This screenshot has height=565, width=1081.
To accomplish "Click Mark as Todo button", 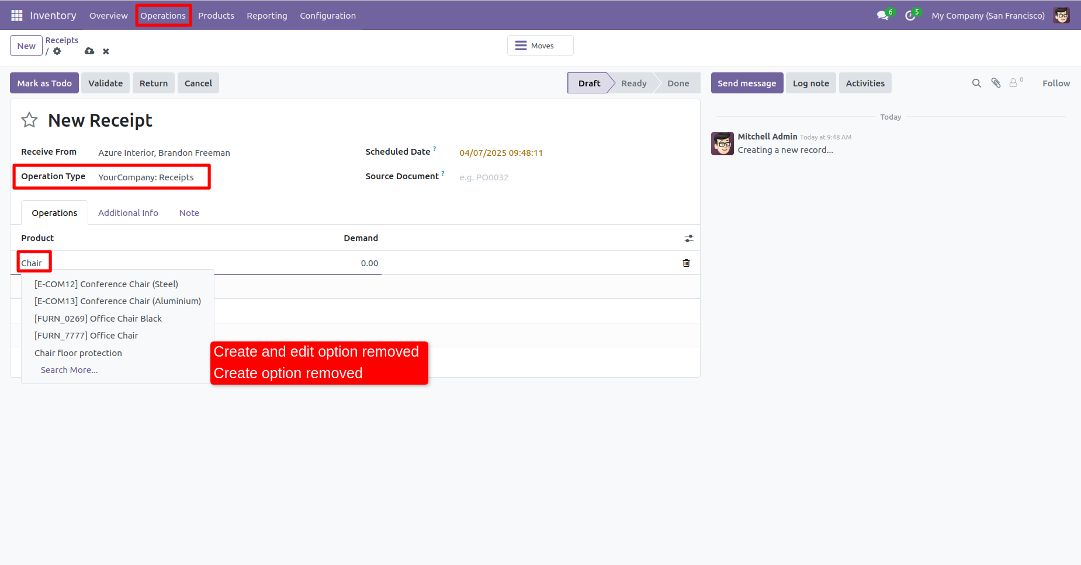I will coord(44,83).
